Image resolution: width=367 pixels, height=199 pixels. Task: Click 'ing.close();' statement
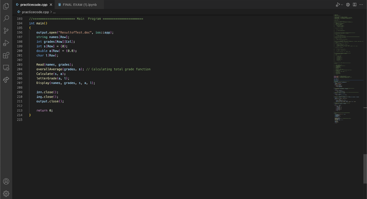[47, 97]
